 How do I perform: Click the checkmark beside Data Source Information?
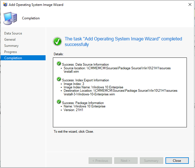[x=59, y=63]
